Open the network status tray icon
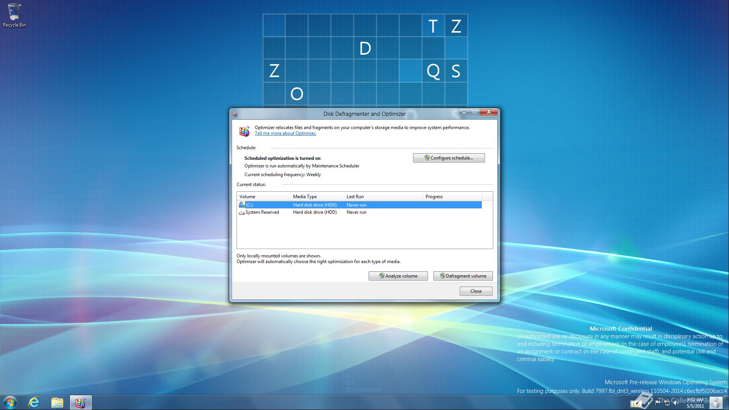Viewport: 729px width, 410px height. click(x=667, y=403)
